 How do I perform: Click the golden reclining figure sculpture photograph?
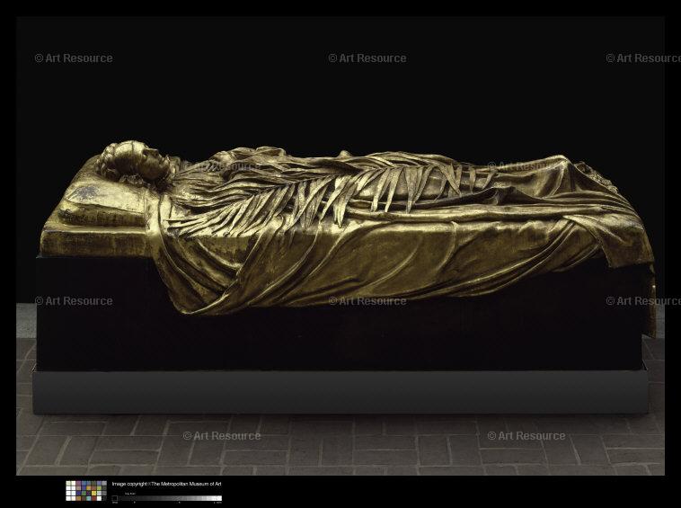[x=340, y=246]
